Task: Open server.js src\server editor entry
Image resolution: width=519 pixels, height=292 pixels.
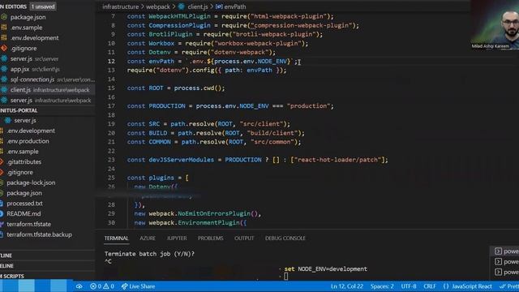Action: pos(33,58)
